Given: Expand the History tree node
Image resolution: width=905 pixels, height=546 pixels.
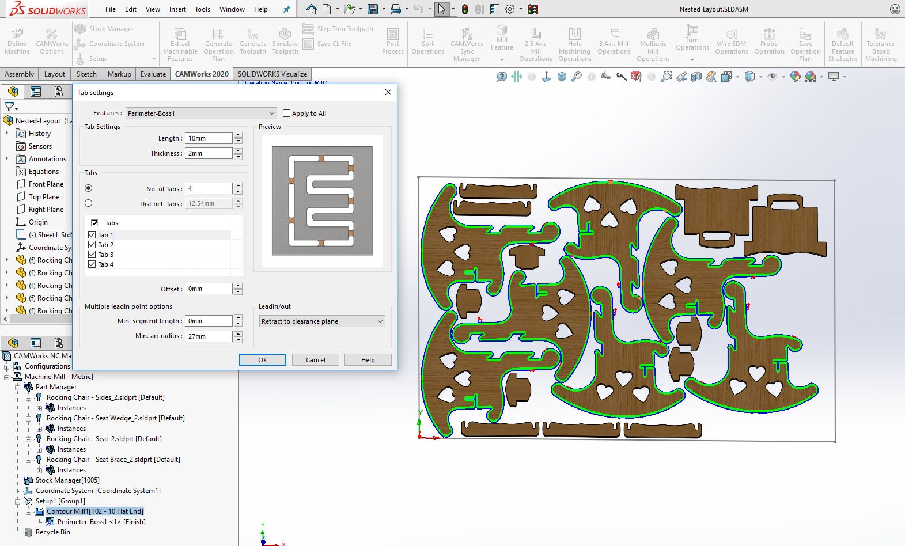Looking at the screenshot, I should point(7,134).
